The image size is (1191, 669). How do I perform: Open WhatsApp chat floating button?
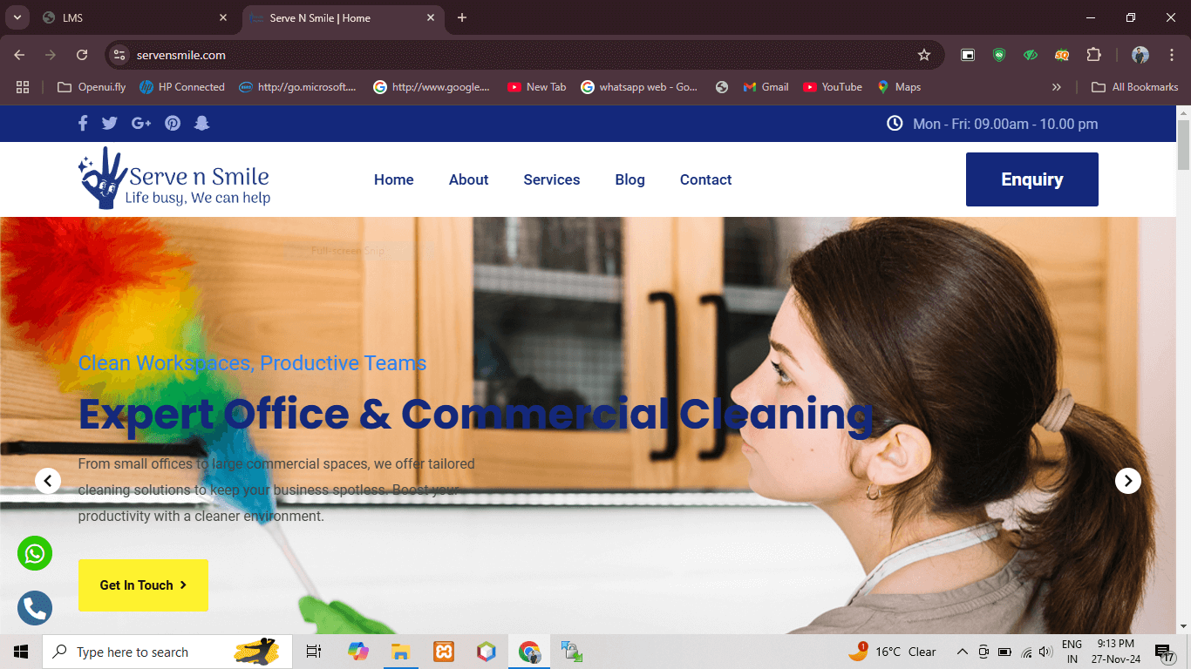35,553
